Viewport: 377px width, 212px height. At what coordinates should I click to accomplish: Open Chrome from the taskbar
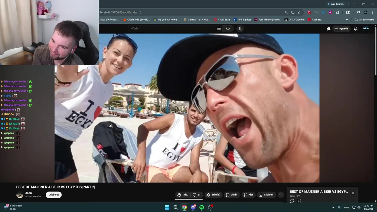(x=184, y=207)
